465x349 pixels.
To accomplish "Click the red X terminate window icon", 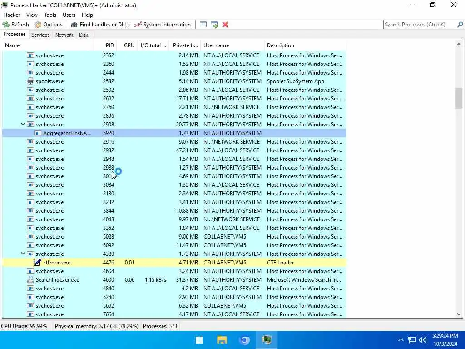I will 225,25.
